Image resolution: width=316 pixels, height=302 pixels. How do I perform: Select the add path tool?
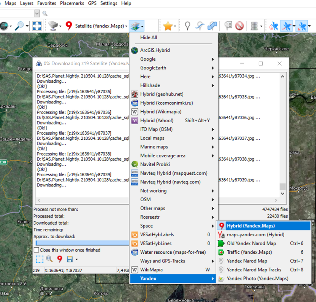200,26
